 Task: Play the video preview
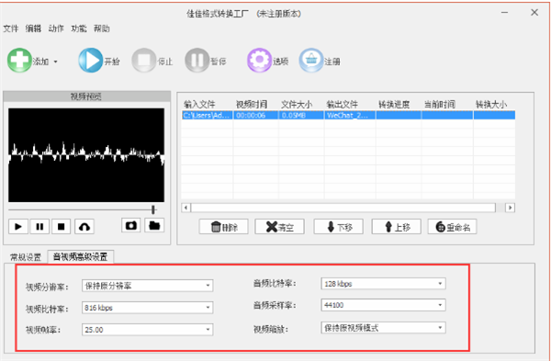point(18,227)
